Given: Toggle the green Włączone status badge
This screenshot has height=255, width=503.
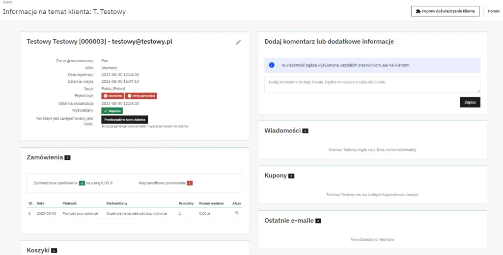Looking at the screenshot, I should point(112,111).
